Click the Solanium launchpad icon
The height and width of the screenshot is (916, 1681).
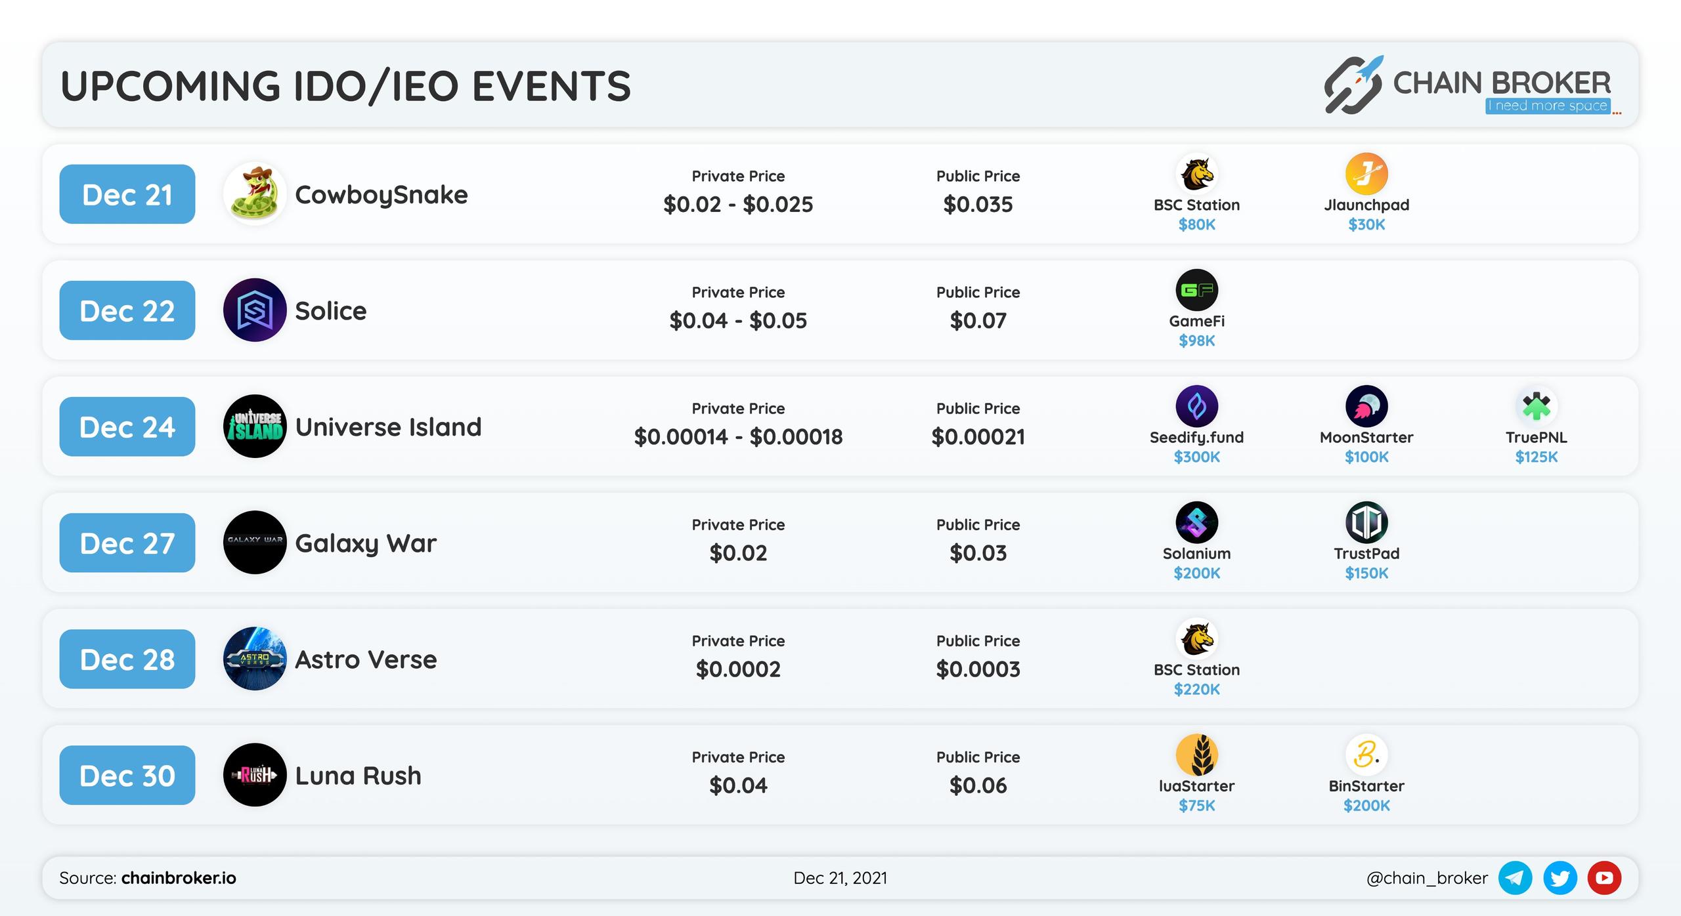click(1196, 522)
